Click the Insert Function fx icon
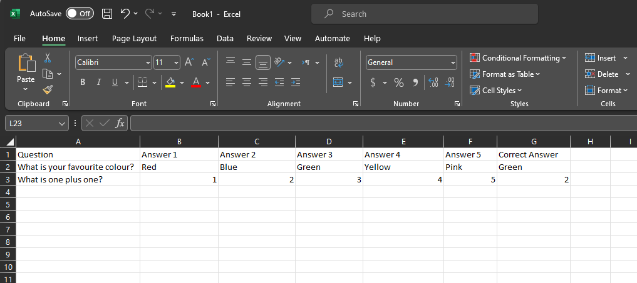637x283 pixels. click(120, 123)
